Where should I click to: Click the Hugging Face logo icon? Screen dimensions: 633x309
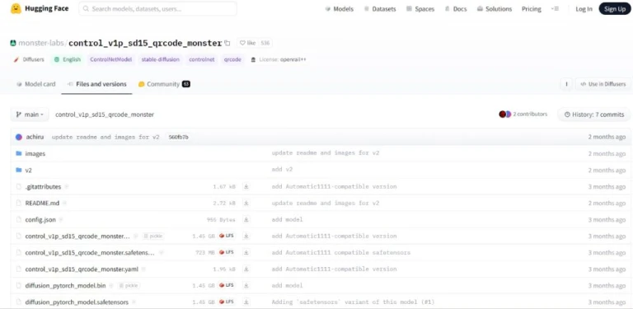[16, 8]
